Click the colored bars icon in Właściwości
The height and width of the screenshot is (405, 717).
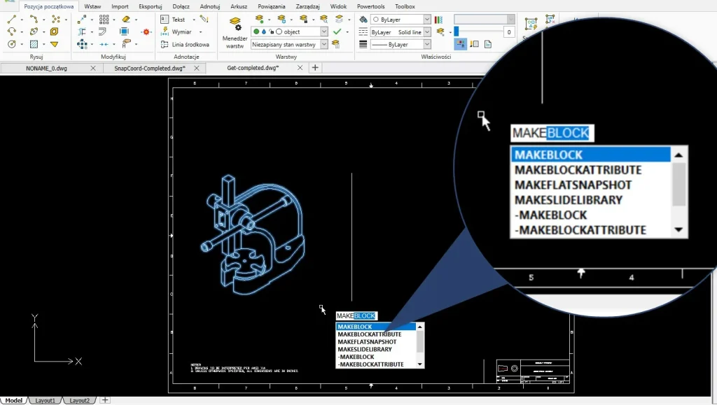point(438,19)
